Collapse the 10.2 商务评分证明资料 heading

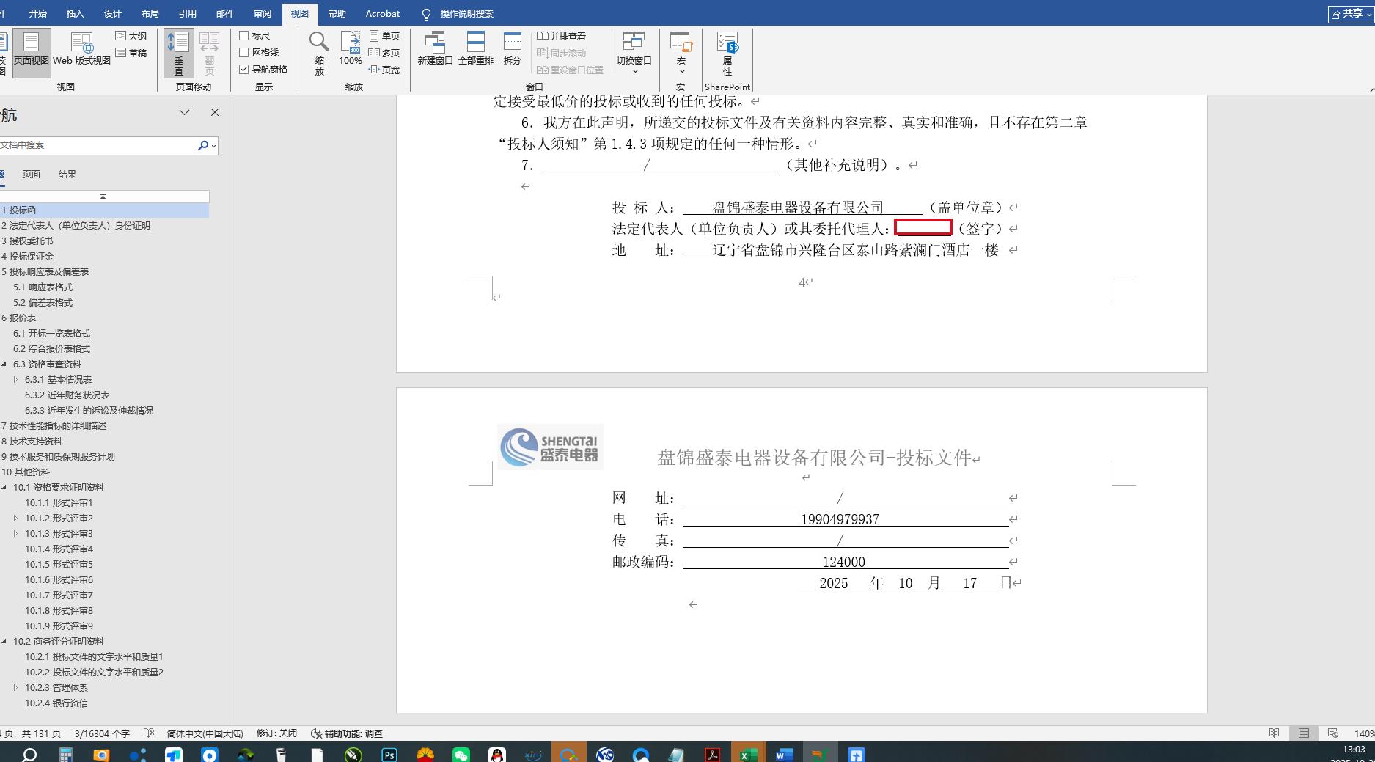(x=4, y=642)
